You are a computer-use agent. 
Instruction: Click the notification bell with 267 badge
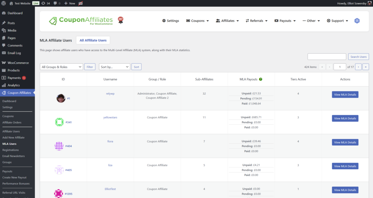(x=121, y=20)
